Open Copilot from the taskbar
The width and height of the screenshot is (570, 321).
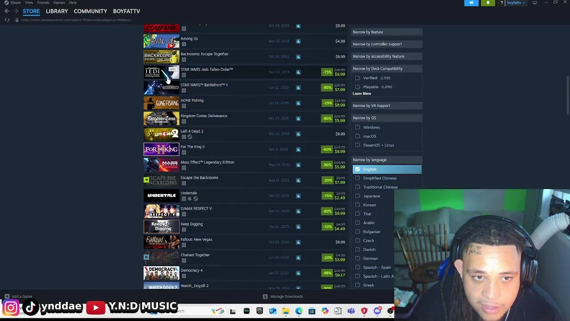click(325, 311)
